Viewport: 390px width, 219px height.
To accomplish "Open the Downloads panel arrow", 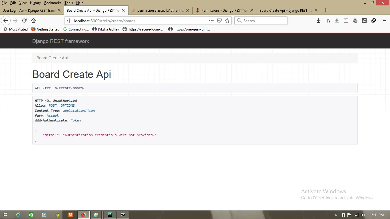I will pyautogui.click(x=319, y=21).
